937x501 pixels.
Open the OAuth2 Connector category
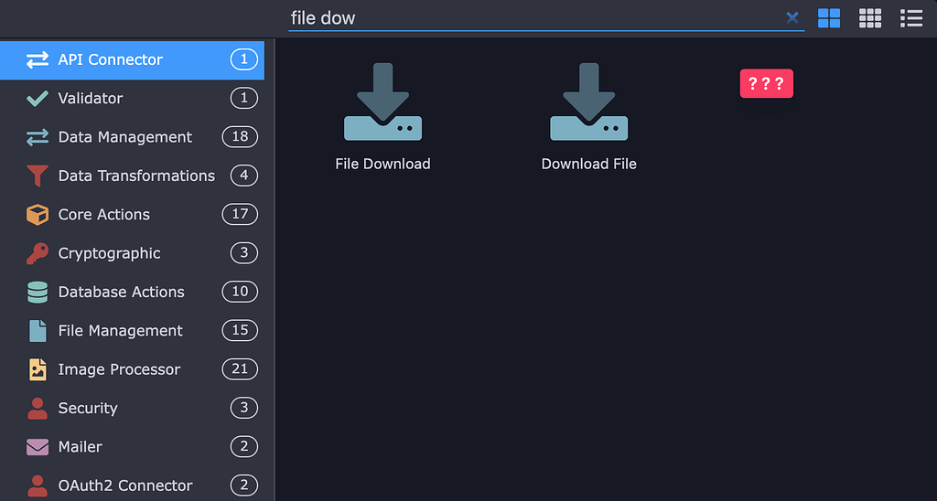[132, 485]
